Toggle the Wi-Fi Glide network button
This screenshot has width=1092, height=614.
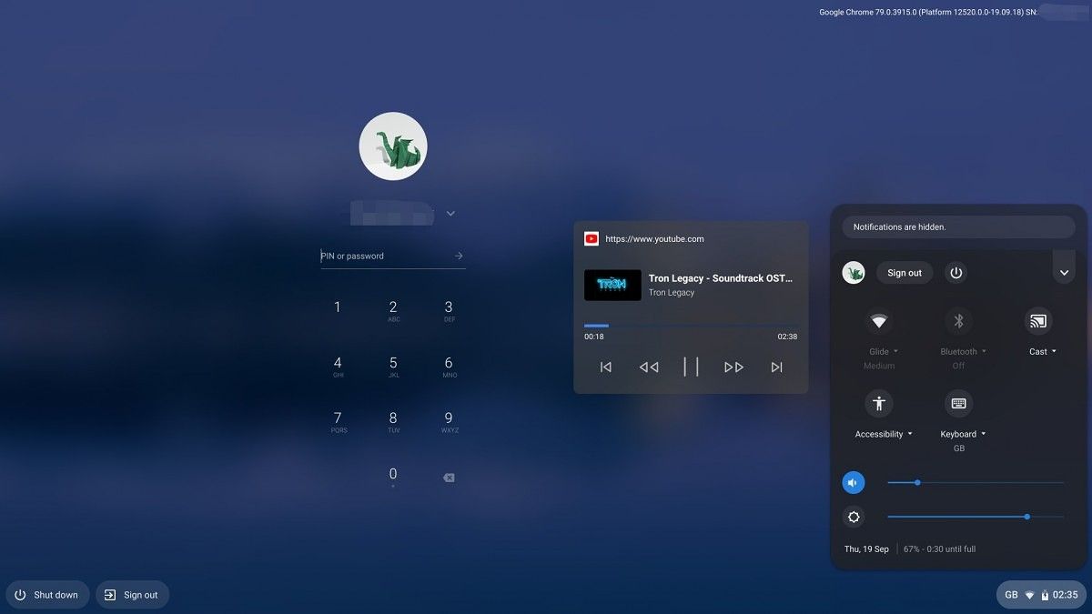coord(879,321)
